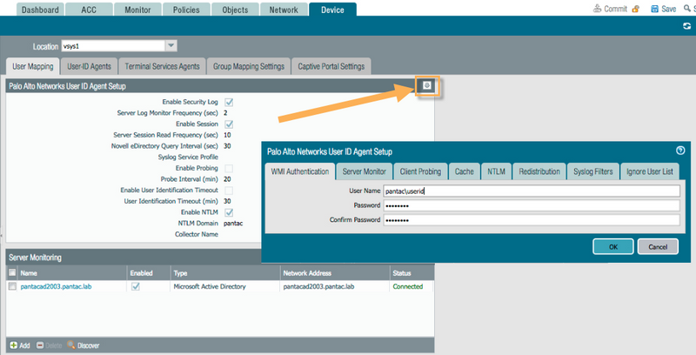Open the ACC tab
The image size is (696, 355).
pos(89,10)
